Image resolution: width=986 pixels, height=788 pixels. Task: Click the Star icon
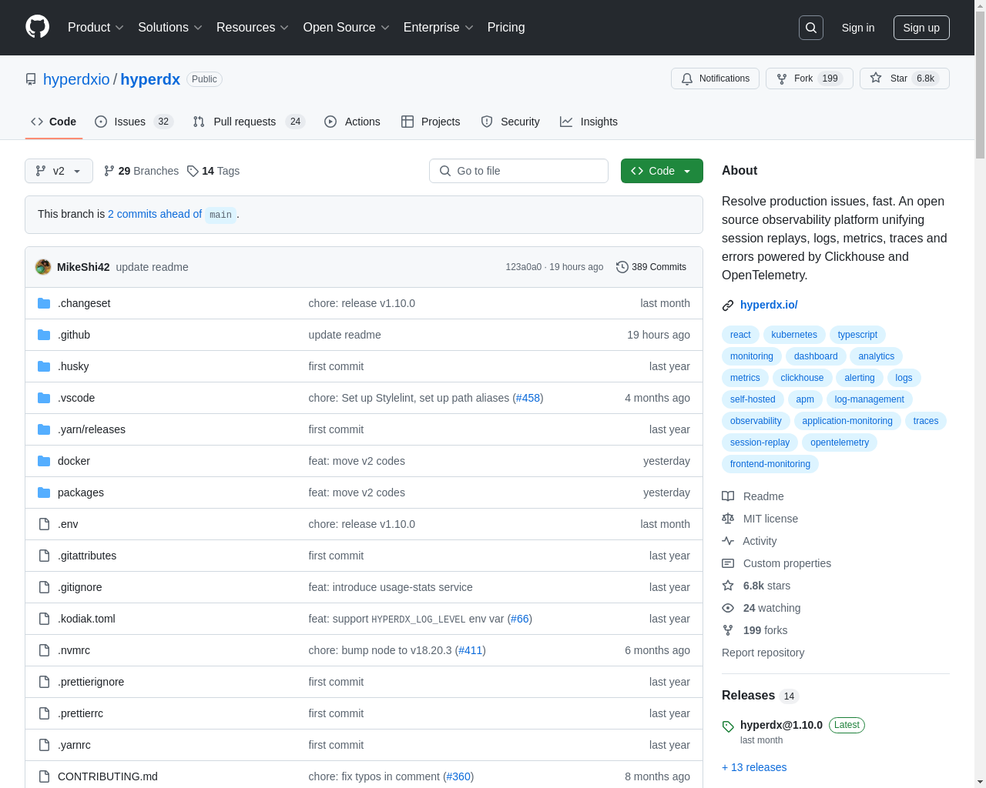[x=876, y=78]
